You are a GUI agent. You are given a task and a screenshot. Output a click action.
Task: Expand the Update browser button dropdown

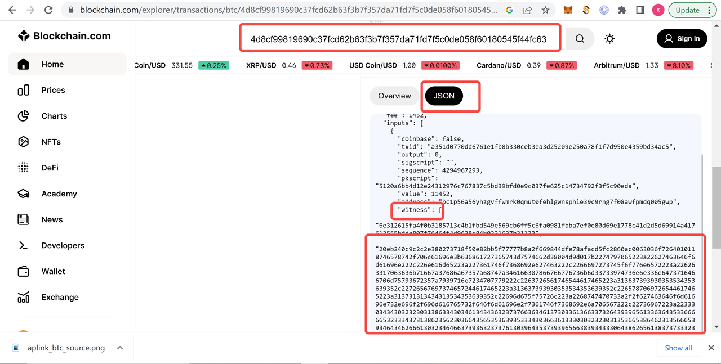709,10
